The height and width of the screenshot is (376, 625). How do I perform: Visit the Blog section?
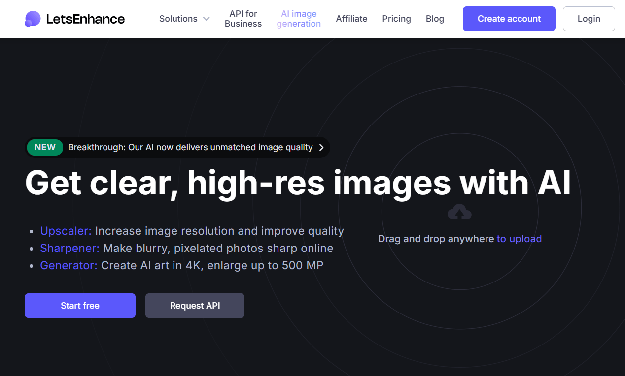[x=435, y=19]
